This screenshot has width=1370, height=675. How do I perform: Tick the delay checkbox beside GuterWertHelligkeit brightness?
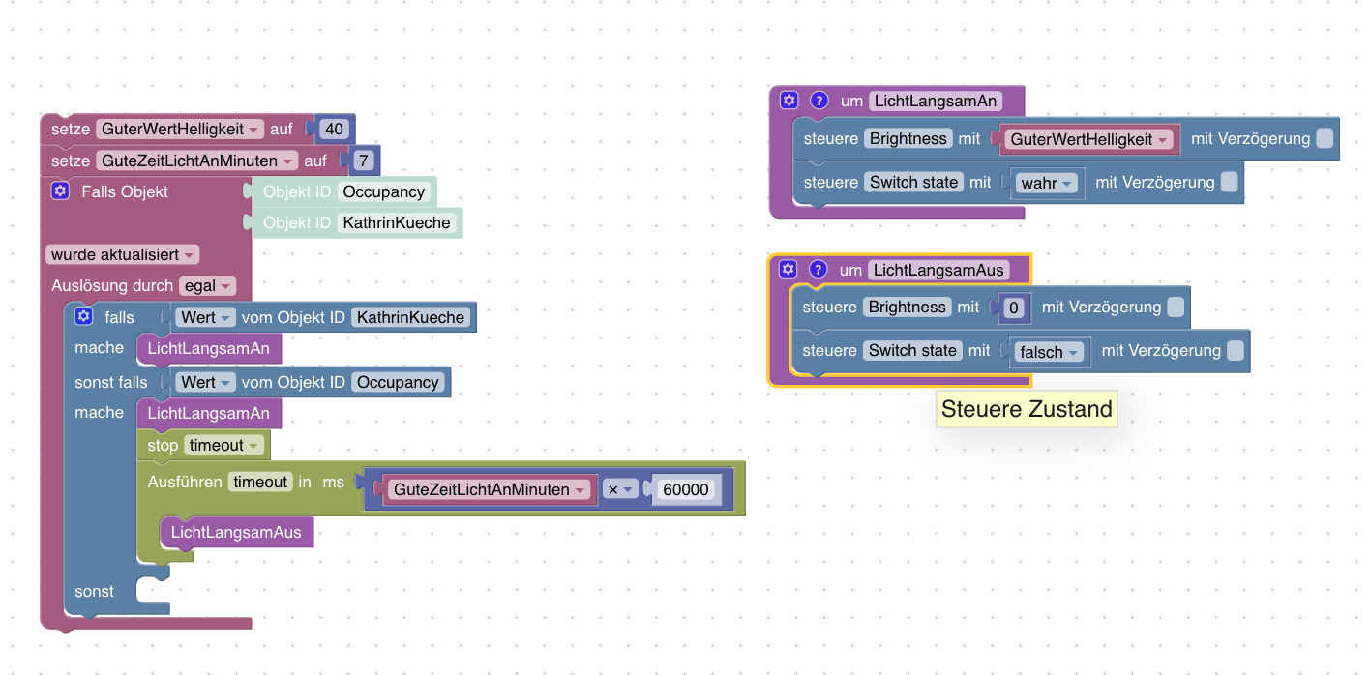[x=1325, y=138]
